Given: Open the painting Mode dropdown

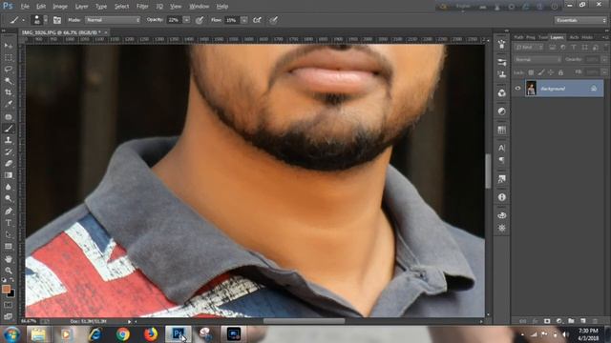Looking at the screenshot, I should click(x=113, y=20).
